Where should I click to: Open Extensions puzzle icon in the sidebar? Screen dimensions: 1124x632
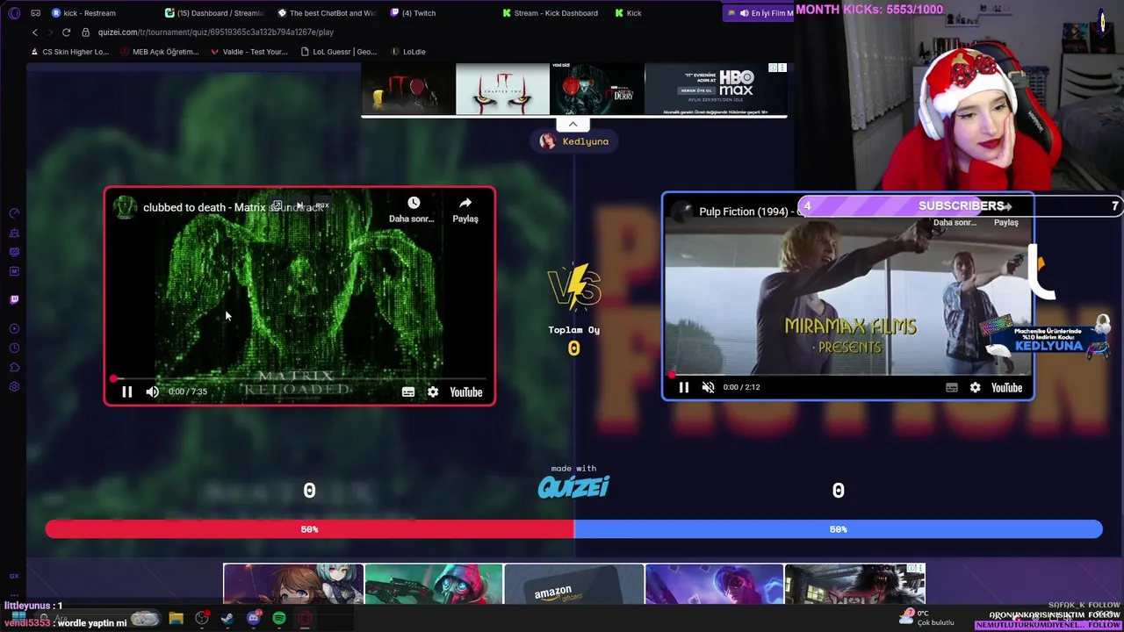pos(14,367)
